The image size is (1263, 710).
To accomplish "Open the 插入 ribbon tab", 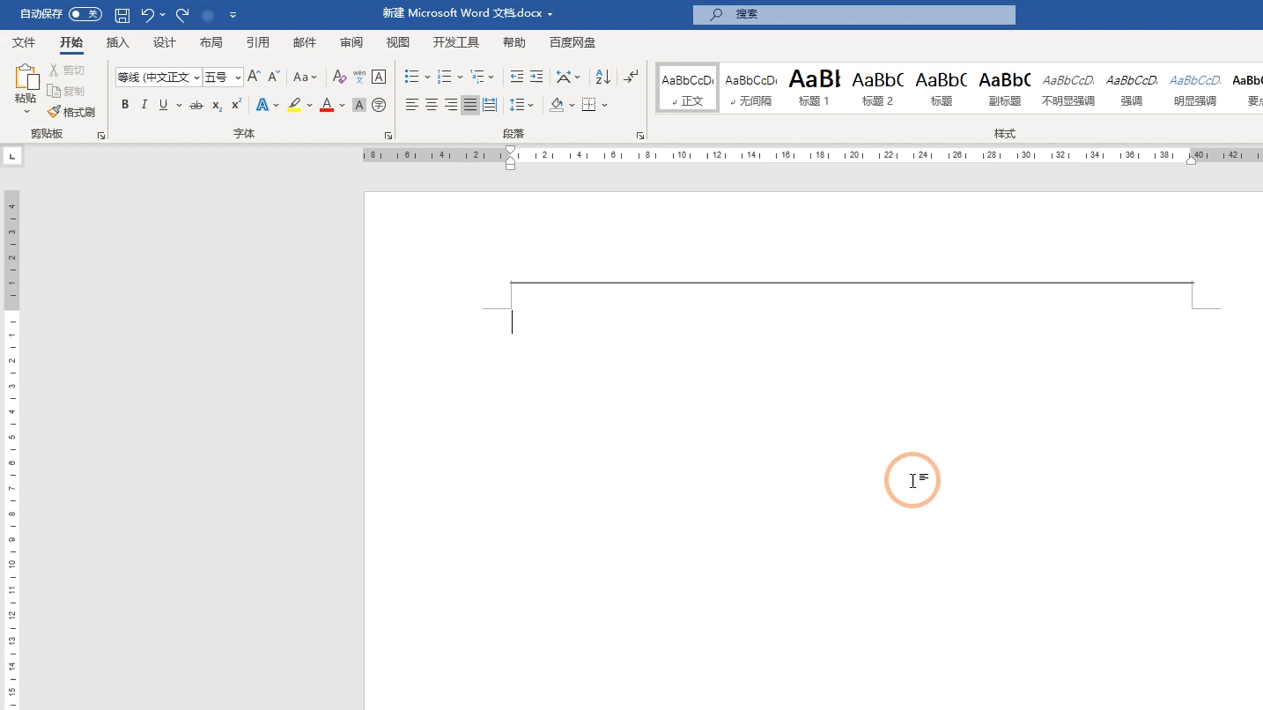I will [x=117, y=42].
